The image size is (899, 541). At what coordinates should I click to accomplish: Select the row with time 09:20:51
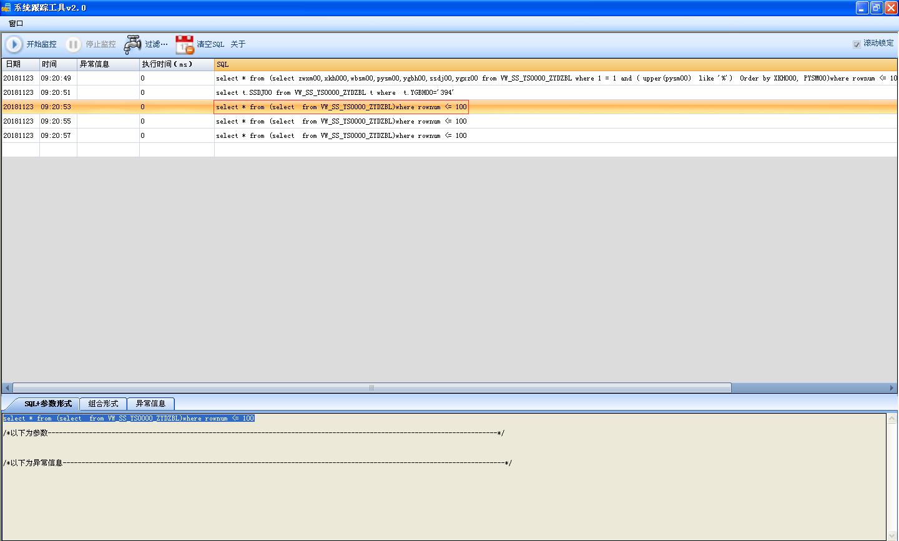tap(449, 92)
